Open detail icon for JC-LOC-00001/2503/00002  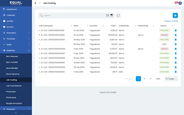[x=176, y=58]
